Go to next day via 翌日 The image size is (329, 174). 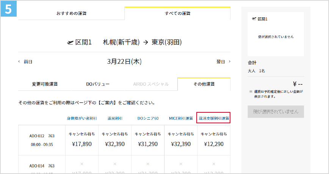coord(221,62)
